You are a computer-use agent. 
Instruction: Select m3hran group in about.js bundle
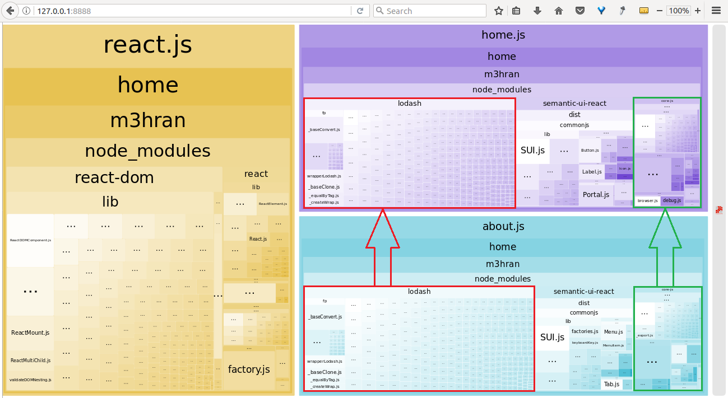pos(503,264)
